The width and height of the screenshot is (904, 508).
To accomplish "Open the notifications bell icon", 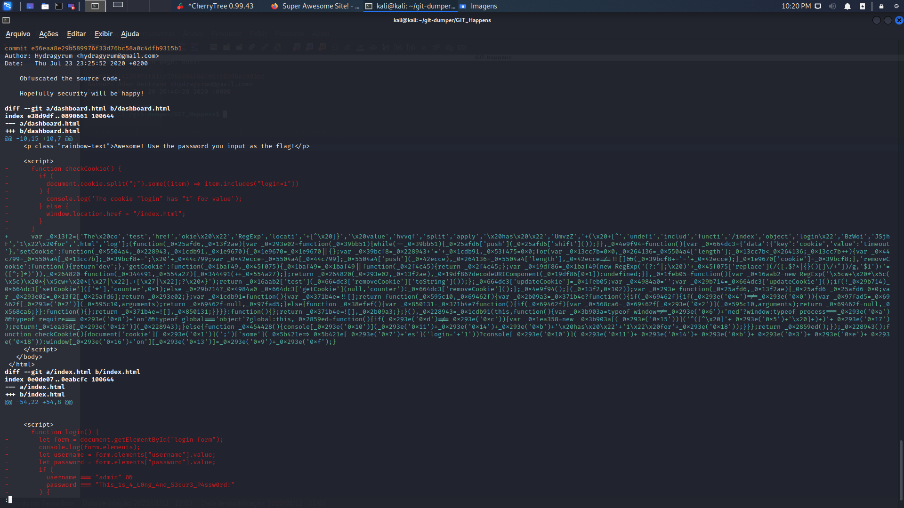I will click(x=847, y=6).
